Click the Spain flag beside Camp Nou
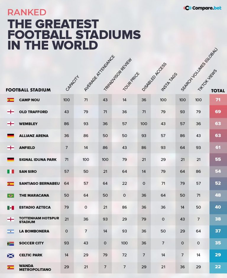 pos(11,100)
